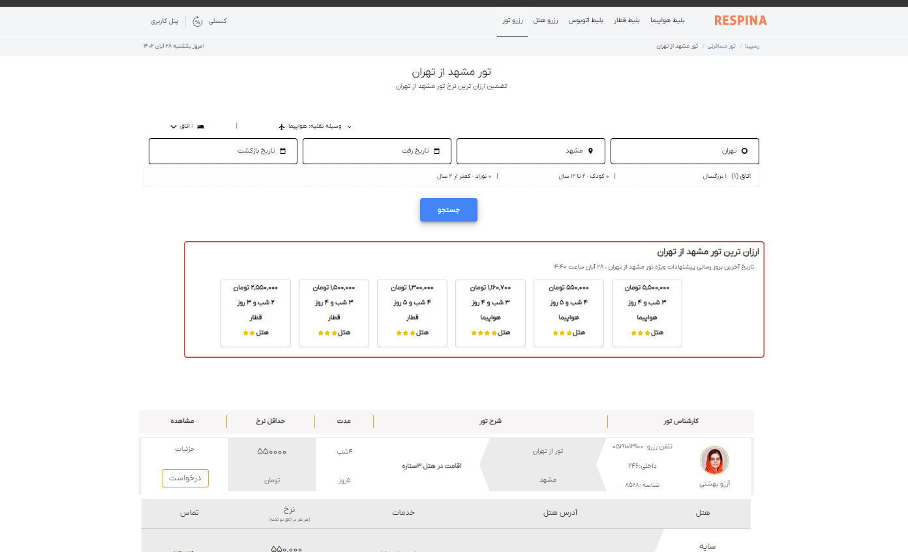This screenshot has height=552, width=908.
Task: Select the ۲,۵۵۰,۰۰۰ توما‌ن train tour card
Action: pos(255,313)
